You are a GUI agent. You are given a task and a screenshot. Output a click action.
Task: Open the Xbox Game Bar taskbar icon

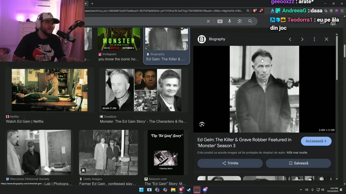pos(197,190)
